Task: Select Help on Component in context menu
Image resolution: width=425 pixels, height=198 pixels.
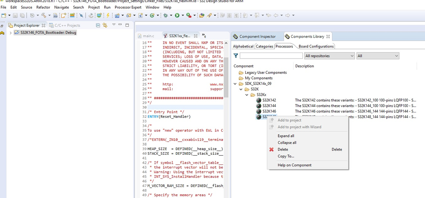Action: [x=294, y=165]
